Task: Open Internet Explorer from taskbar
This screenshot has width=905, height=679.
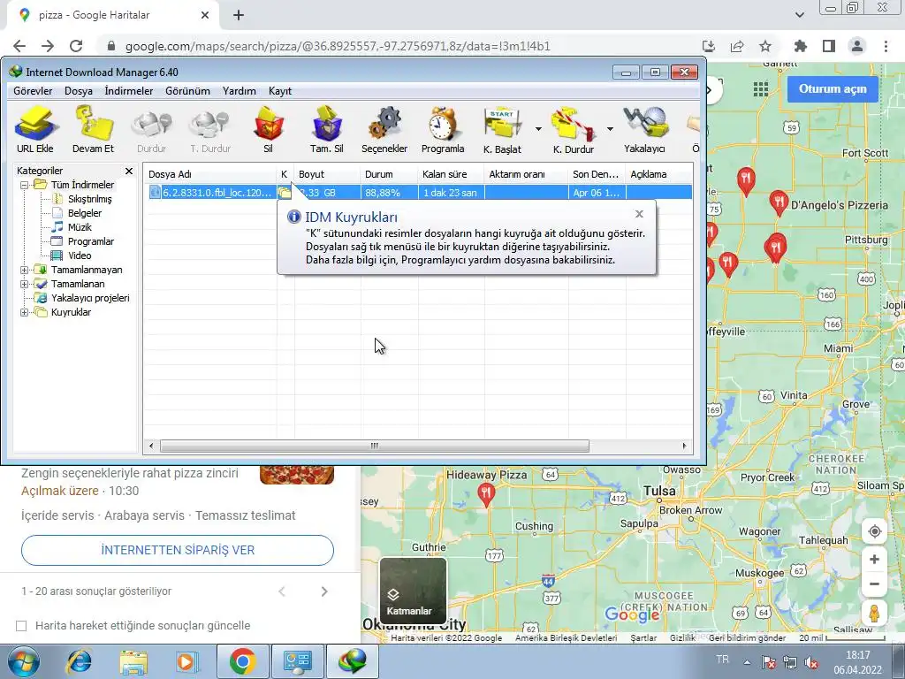Action: pyautogui.click(x=79, y=661)
